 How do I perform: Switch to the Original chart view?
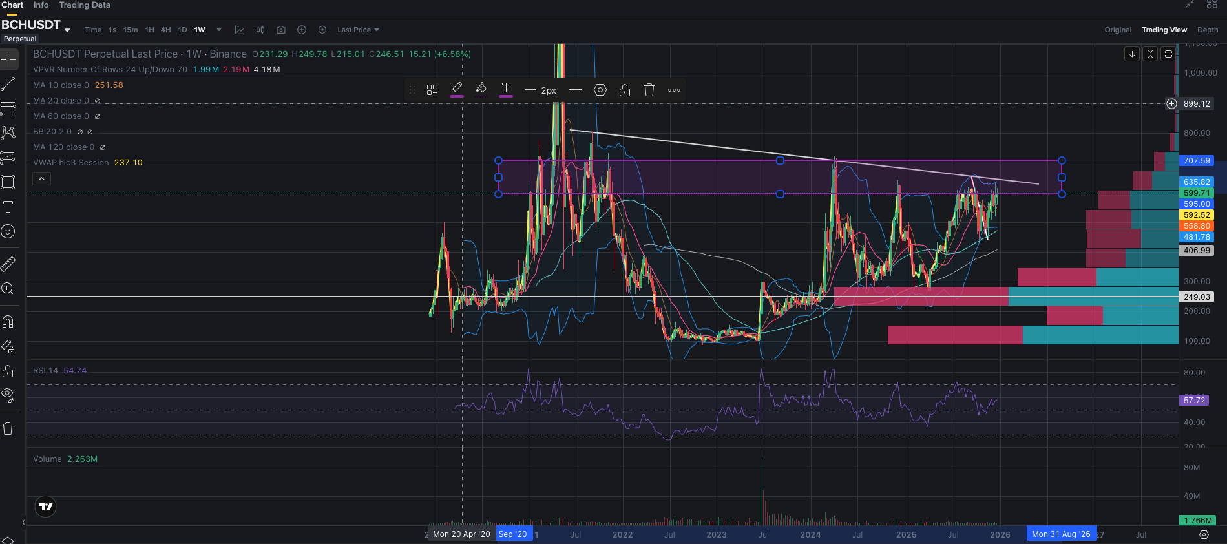tap(1118, 30)
